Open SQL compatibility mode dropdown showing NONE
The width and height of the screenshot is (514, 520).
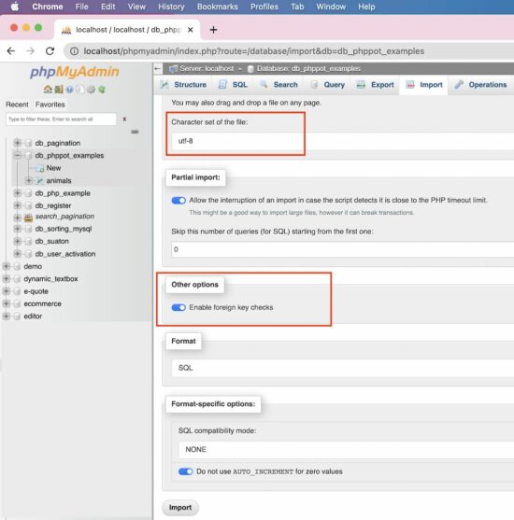tap(347, 449)
